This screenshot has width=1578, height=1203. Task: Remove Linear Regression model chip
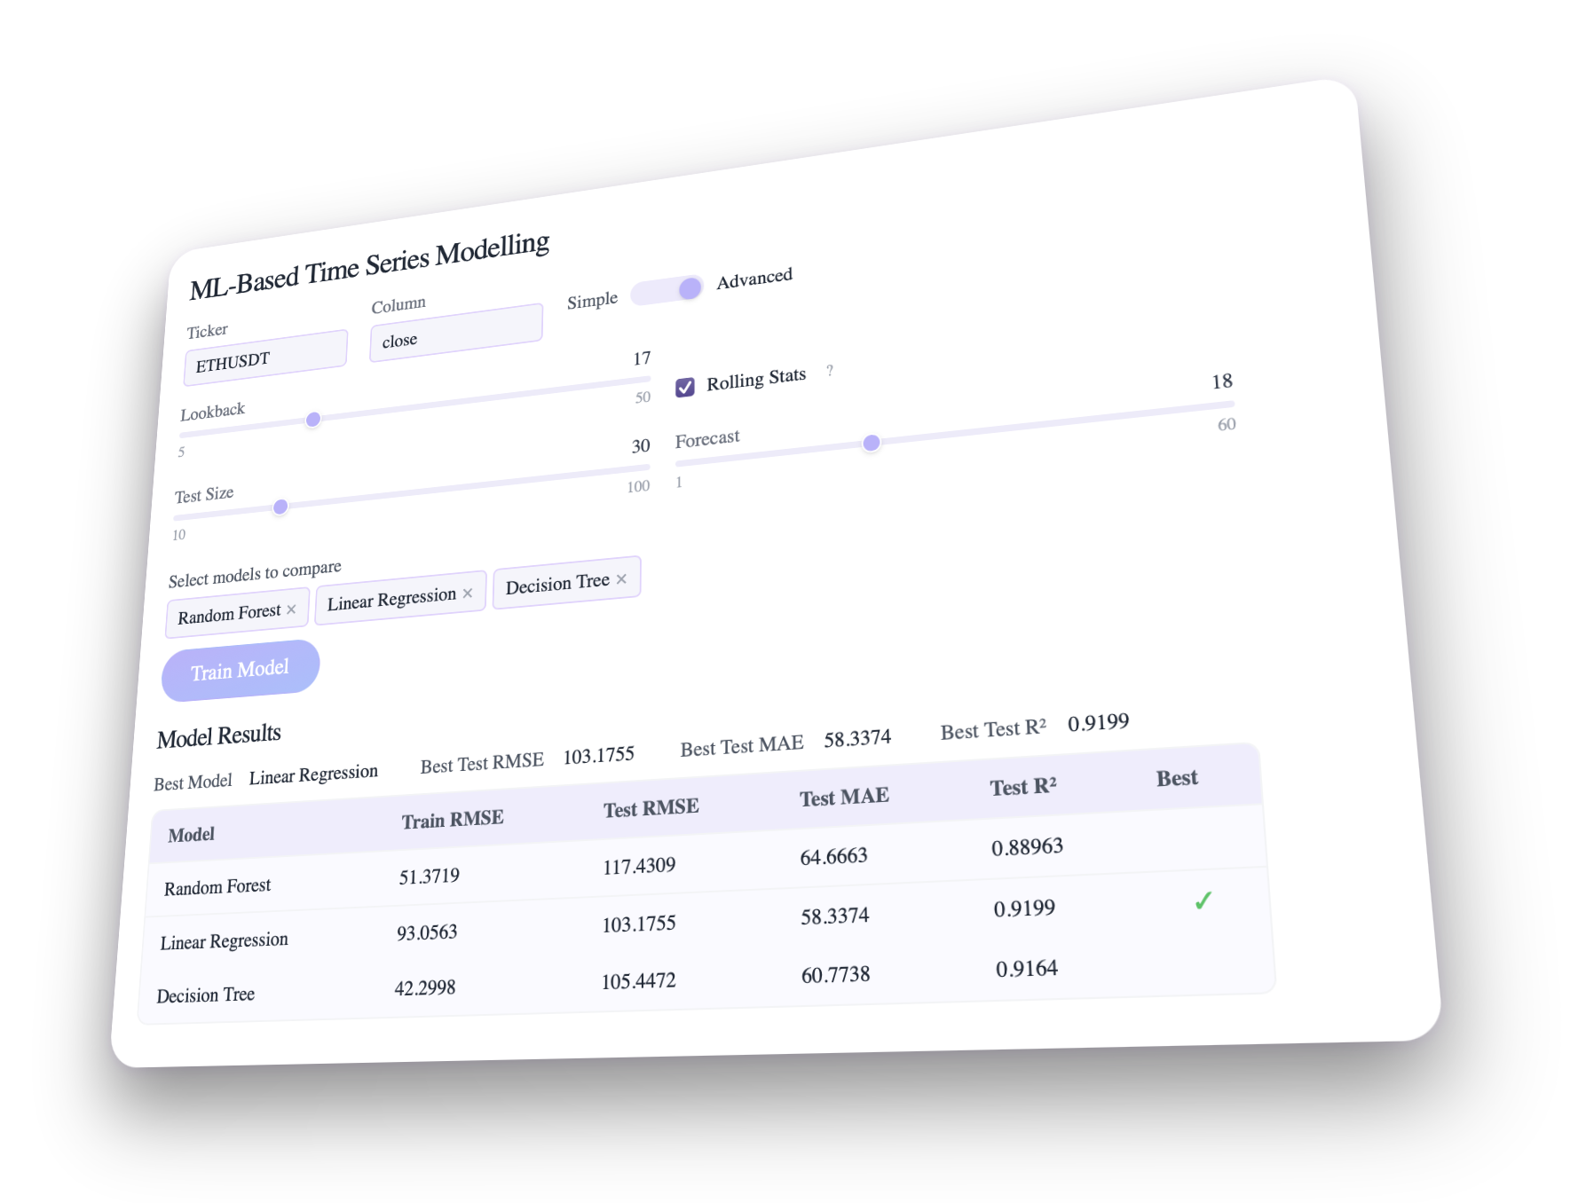(468, 594)
